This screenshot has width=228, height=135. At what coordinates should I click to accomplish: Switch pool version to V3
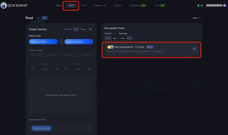click(44, 18)
